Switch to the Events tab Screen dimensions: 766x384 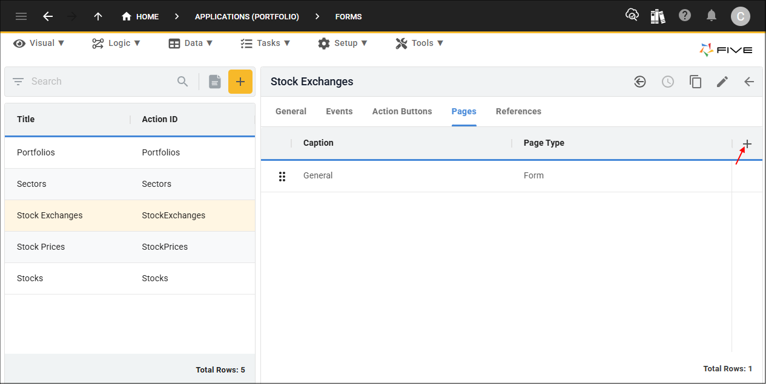tap(339, 111)
